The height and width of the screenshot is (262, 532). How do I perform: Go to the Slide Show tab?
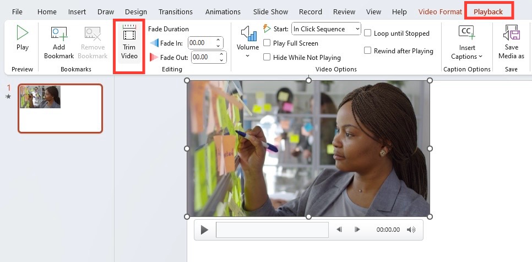tap(270, 12)
